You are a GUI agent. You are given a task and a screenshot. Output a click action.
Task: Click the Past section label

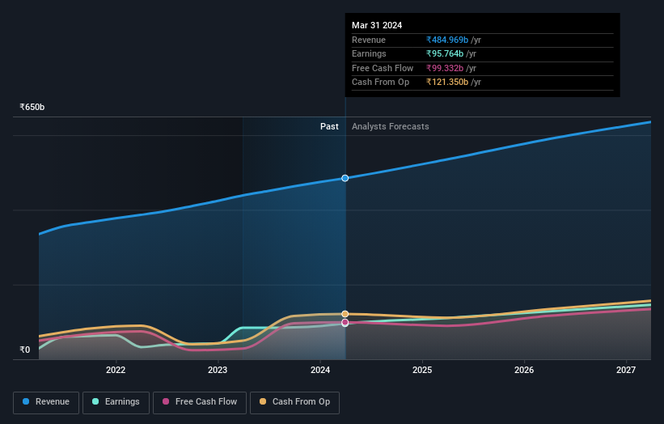(x=329, y=127)
